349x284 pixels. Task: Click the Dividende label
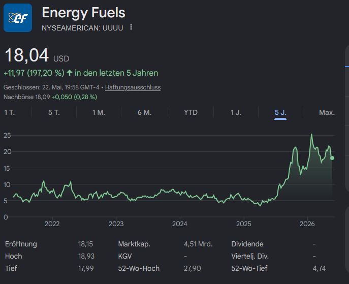tap(247, 244)
